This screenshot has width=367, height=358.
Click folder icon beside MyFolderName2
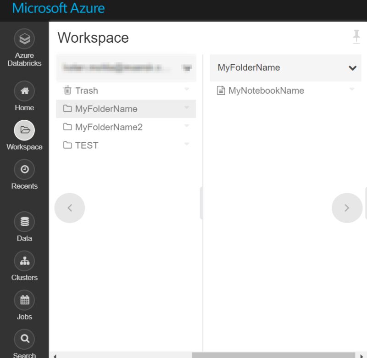pos(67,127)
